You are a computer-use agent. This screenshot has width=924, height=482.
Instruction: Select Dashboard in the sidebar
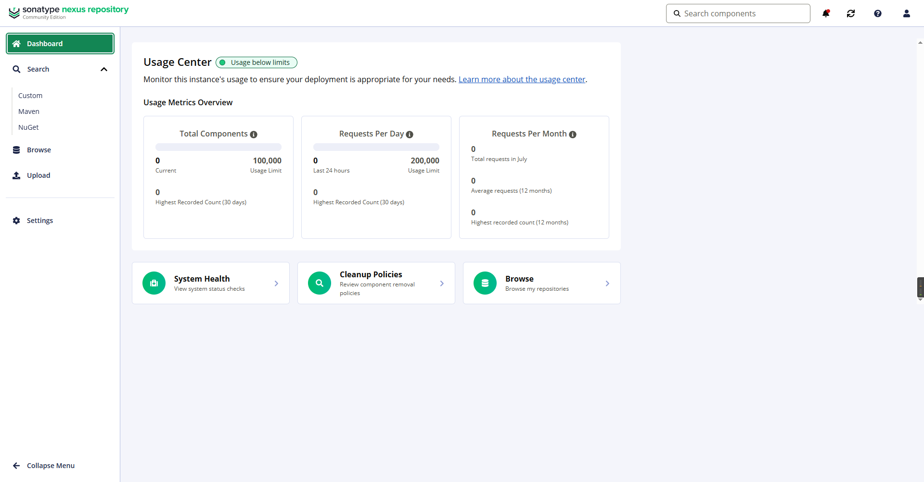(60, 44)
